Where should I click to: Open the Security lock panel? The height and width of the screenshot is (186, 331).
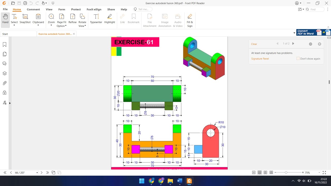(x=4, y=93)
